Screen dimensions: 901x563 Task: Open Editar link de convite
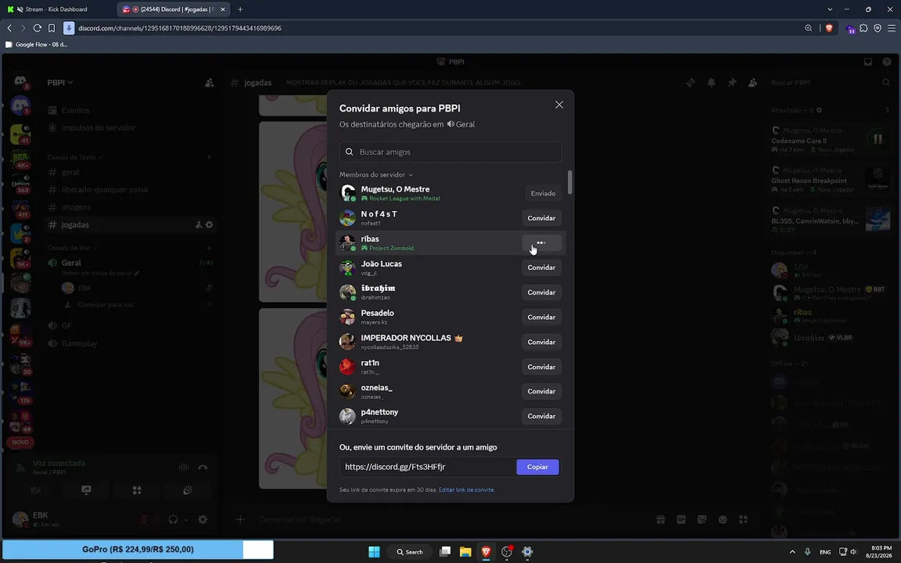click(466, 490)
